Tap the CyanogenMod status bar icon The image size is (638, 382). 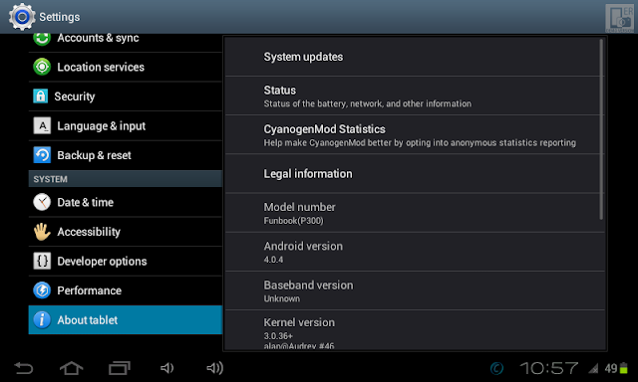[496, 369]
